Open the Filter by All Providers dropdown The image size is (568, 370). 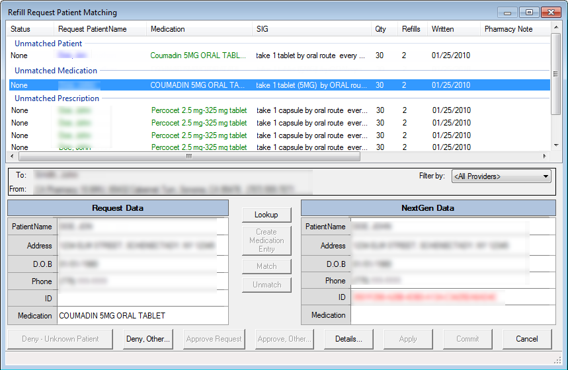501,176
